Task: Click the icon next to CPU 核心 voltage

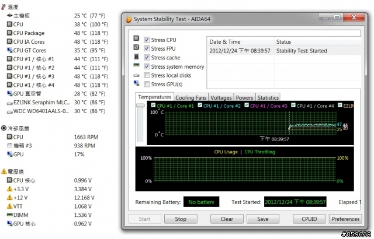Action: pyautogui.click(x=9, y=180)
